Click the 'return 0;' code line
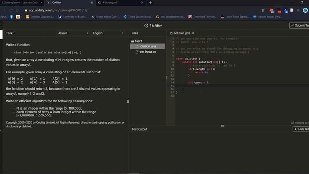The height and width of the screenshot is (174, 309). (x=201, y=72)
